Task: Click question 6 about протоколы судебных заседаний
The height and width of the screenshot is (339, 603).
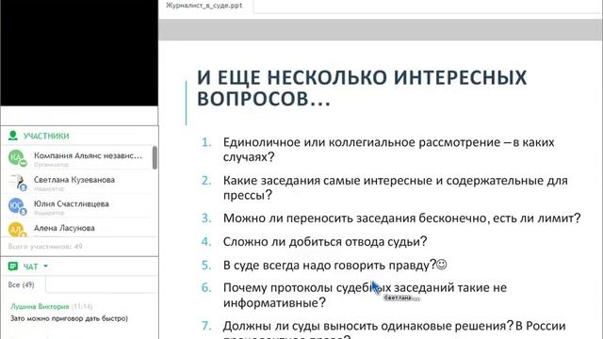Action: coord(365,295)
